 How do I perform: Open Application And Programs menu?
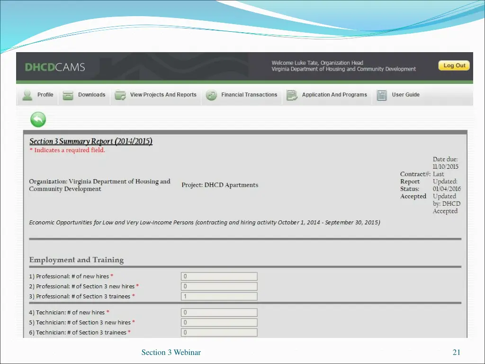pos(334,95)
